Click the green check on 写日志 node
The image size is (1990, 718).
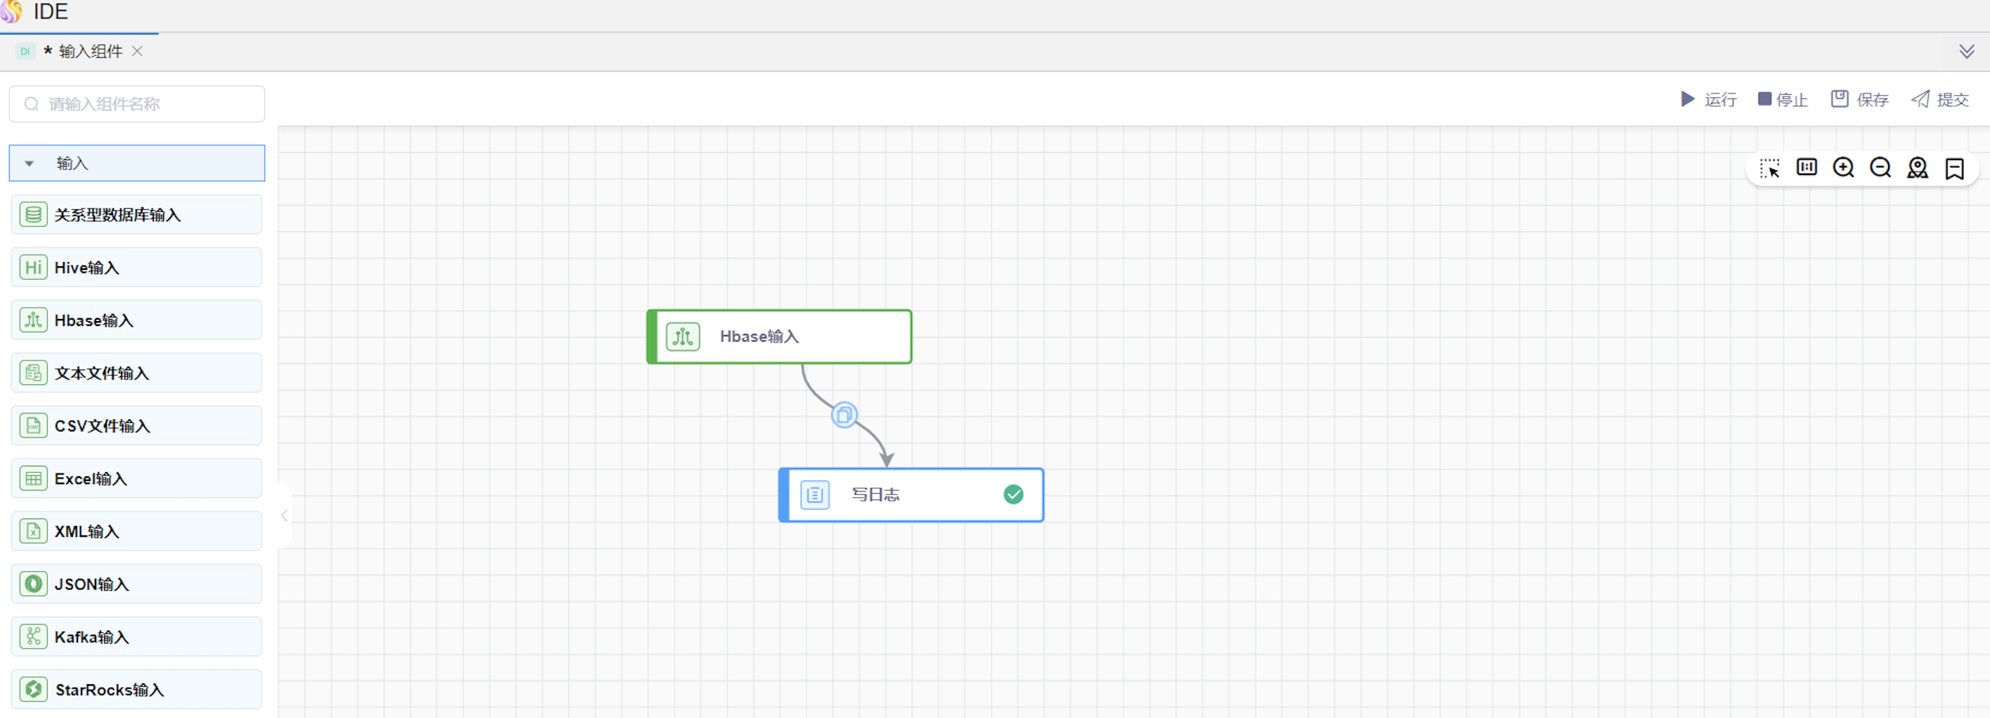pyautogui.click(x=1013, y=494)
